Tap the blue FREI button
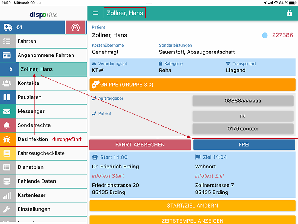Screen dimensions: 298x224 coord(244,145)
